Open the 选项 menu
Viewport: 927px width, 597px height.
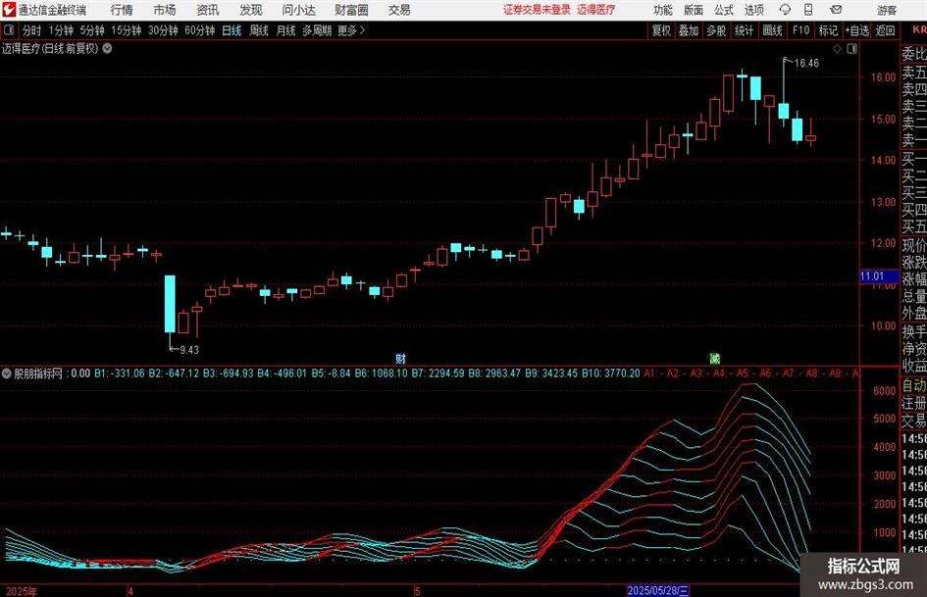pos(753,10)
